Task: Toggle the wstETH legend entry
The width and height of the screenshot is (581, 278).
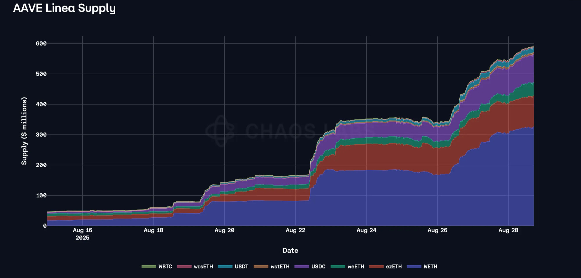Action: (x=272, y=266)
